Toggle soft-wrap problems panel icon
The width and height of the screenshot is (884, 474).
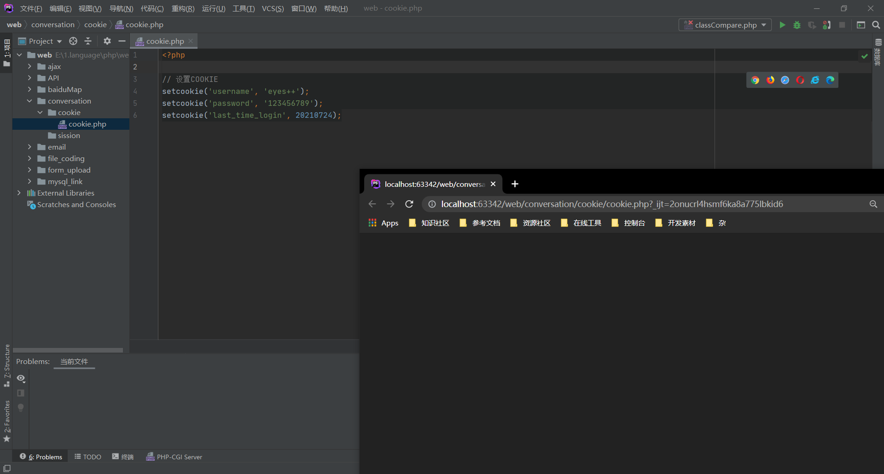(x=21, y=393)
